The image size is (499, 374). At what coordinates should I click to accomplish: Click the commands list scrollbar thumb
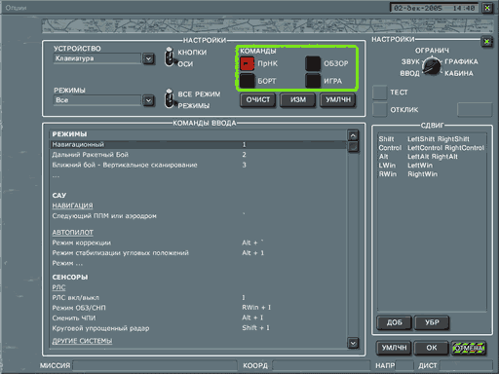[353, 147]
